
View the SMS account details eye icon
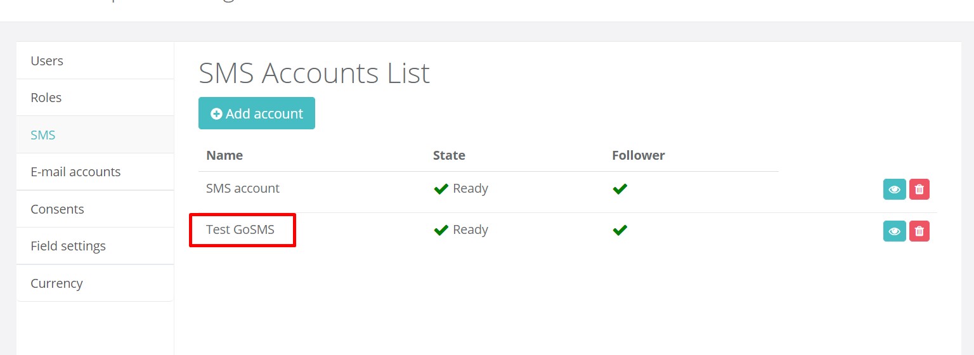894,190
